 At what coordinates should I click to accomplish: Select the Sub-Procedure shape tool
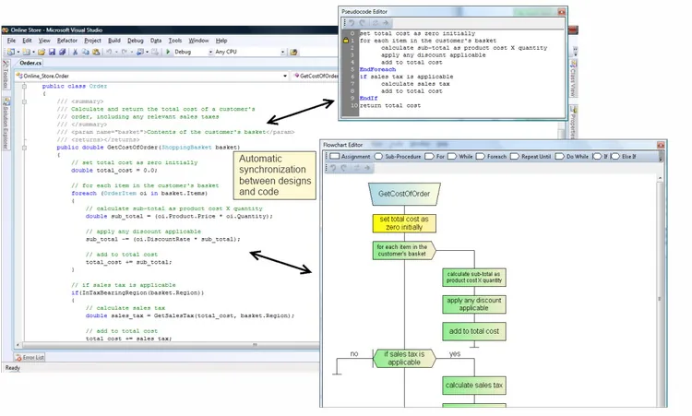tap(398, 157)
